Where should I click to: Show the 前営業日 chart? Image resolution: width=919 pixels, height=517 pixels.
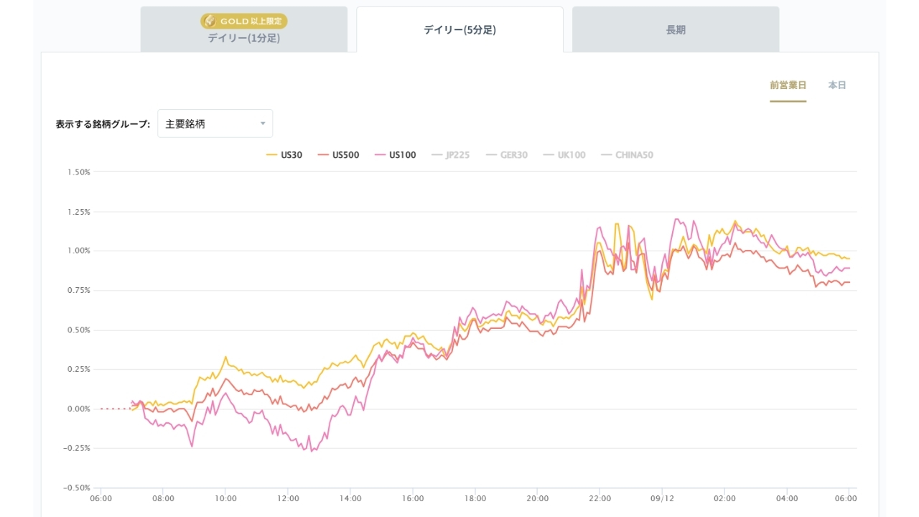tap(788, 85)
